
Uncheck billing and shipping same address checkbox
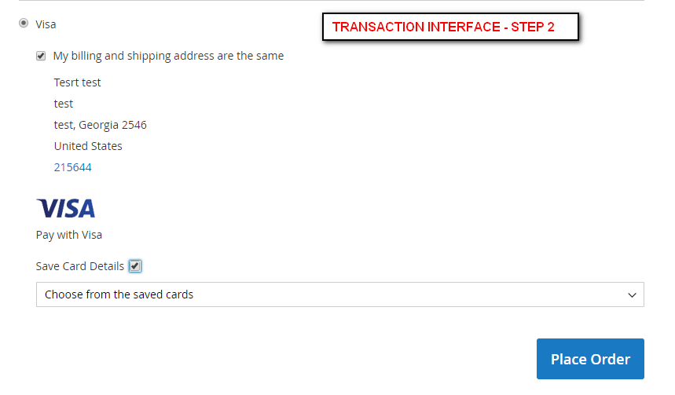[41, 56]
